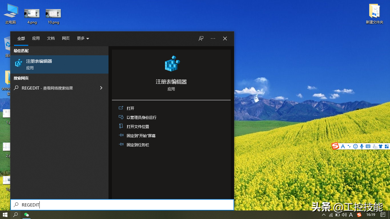Toggle Chinese/English with Sogou 'A' icon
The image size is (390, 219).
343,146
